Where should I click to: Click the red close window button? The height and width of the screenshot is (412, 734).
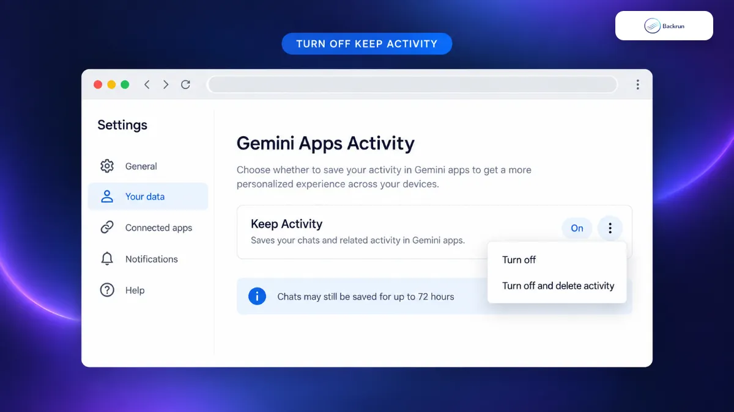98,85
